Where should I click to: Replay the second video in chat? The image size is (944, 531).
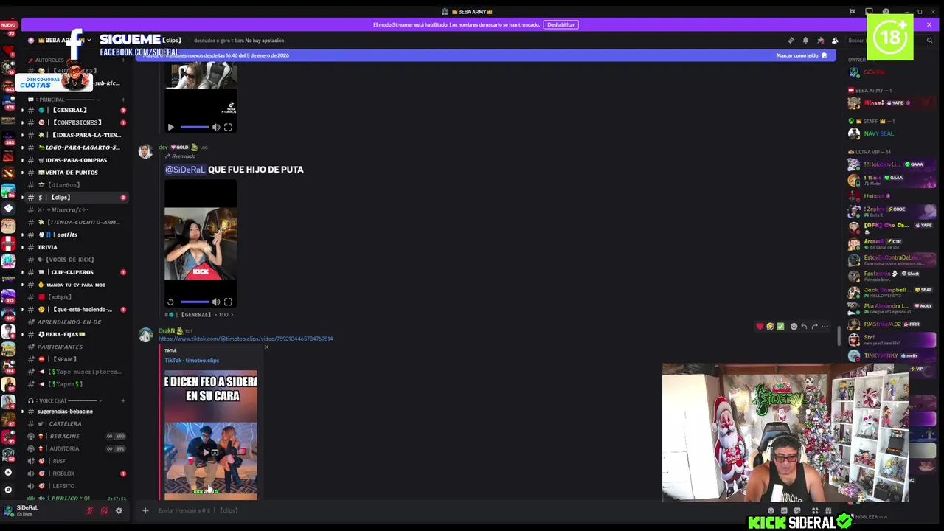[x=170, y=302]
